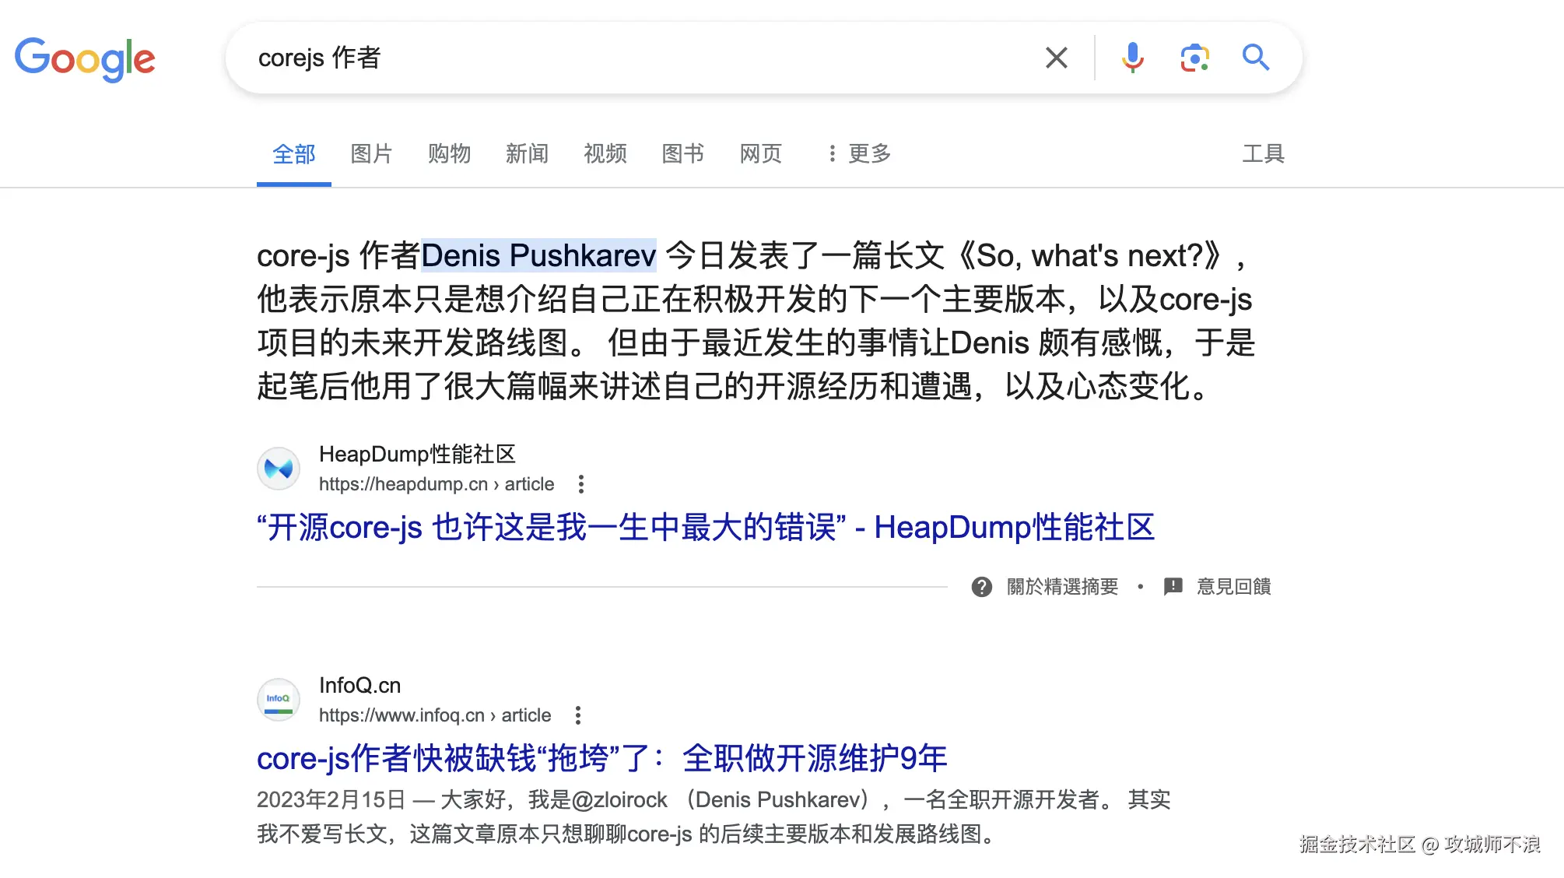Open three-dot menu beside heapdump.cn URL
This screenshot has height=878, width=1564.
[x=581, y=484]
